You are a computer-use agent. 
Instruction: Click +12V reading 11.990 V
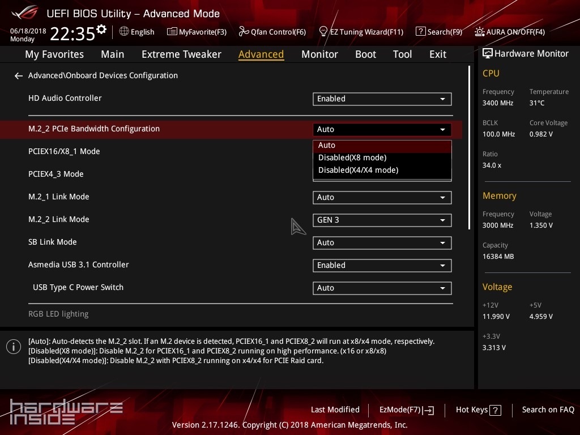[496, 317]
